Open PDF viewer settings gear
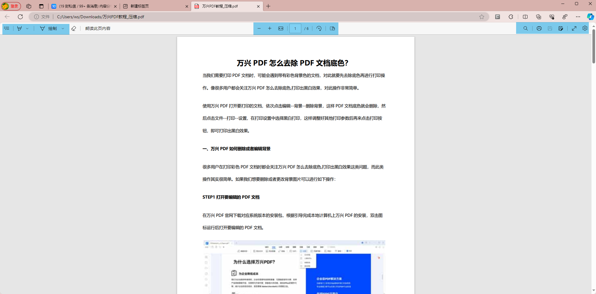 click(585, 28)
